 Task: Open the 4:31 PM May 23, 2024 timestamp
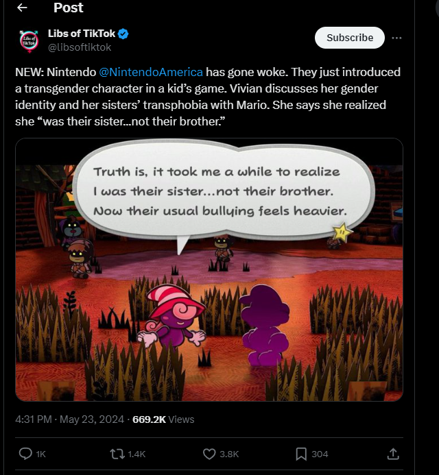70,419
